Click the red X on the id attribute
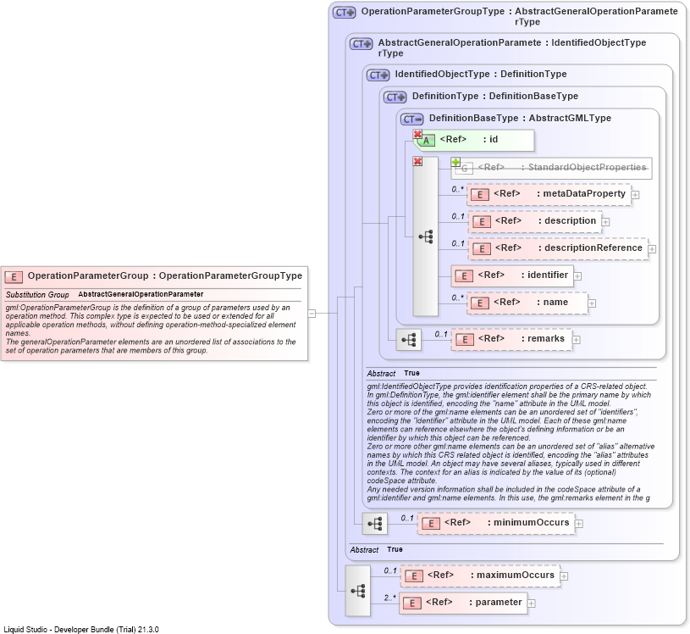The width and height of the screenshot is (690, 634). coord(417,134)
